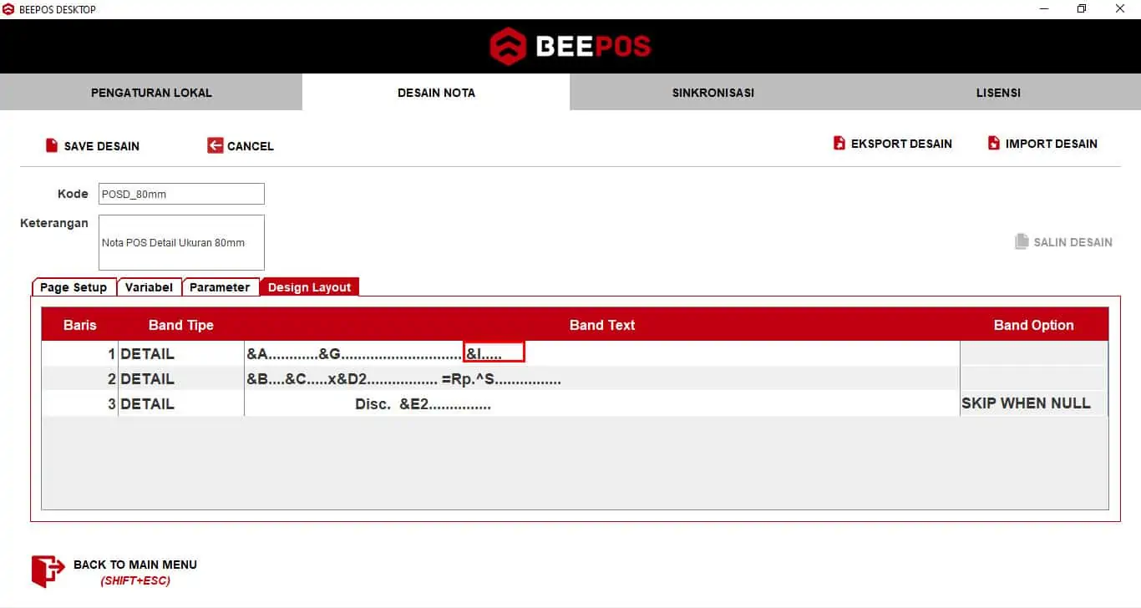The image size is (1141, 608).
Task: Click the &I..... field in row 1
Action: (494, 352)
